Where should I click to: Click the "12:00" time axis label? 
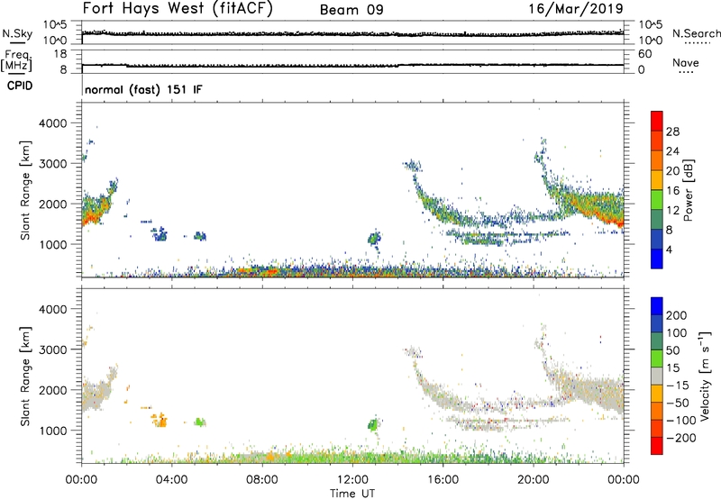tap(352, 480)
